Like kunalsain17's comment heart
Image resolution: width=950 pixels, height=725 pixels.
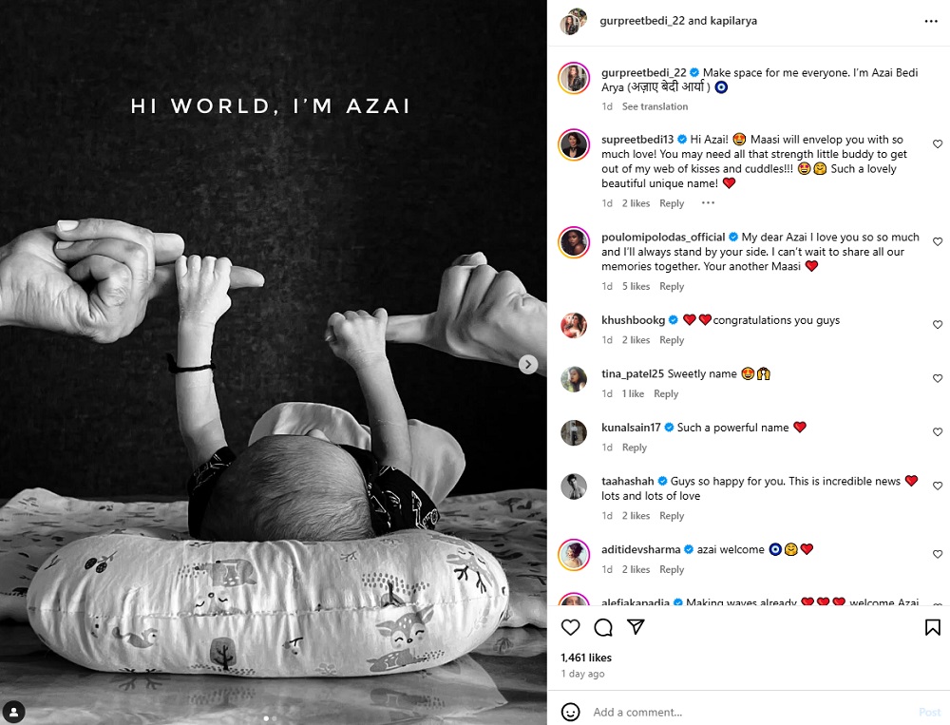click(x=938, y=432)
